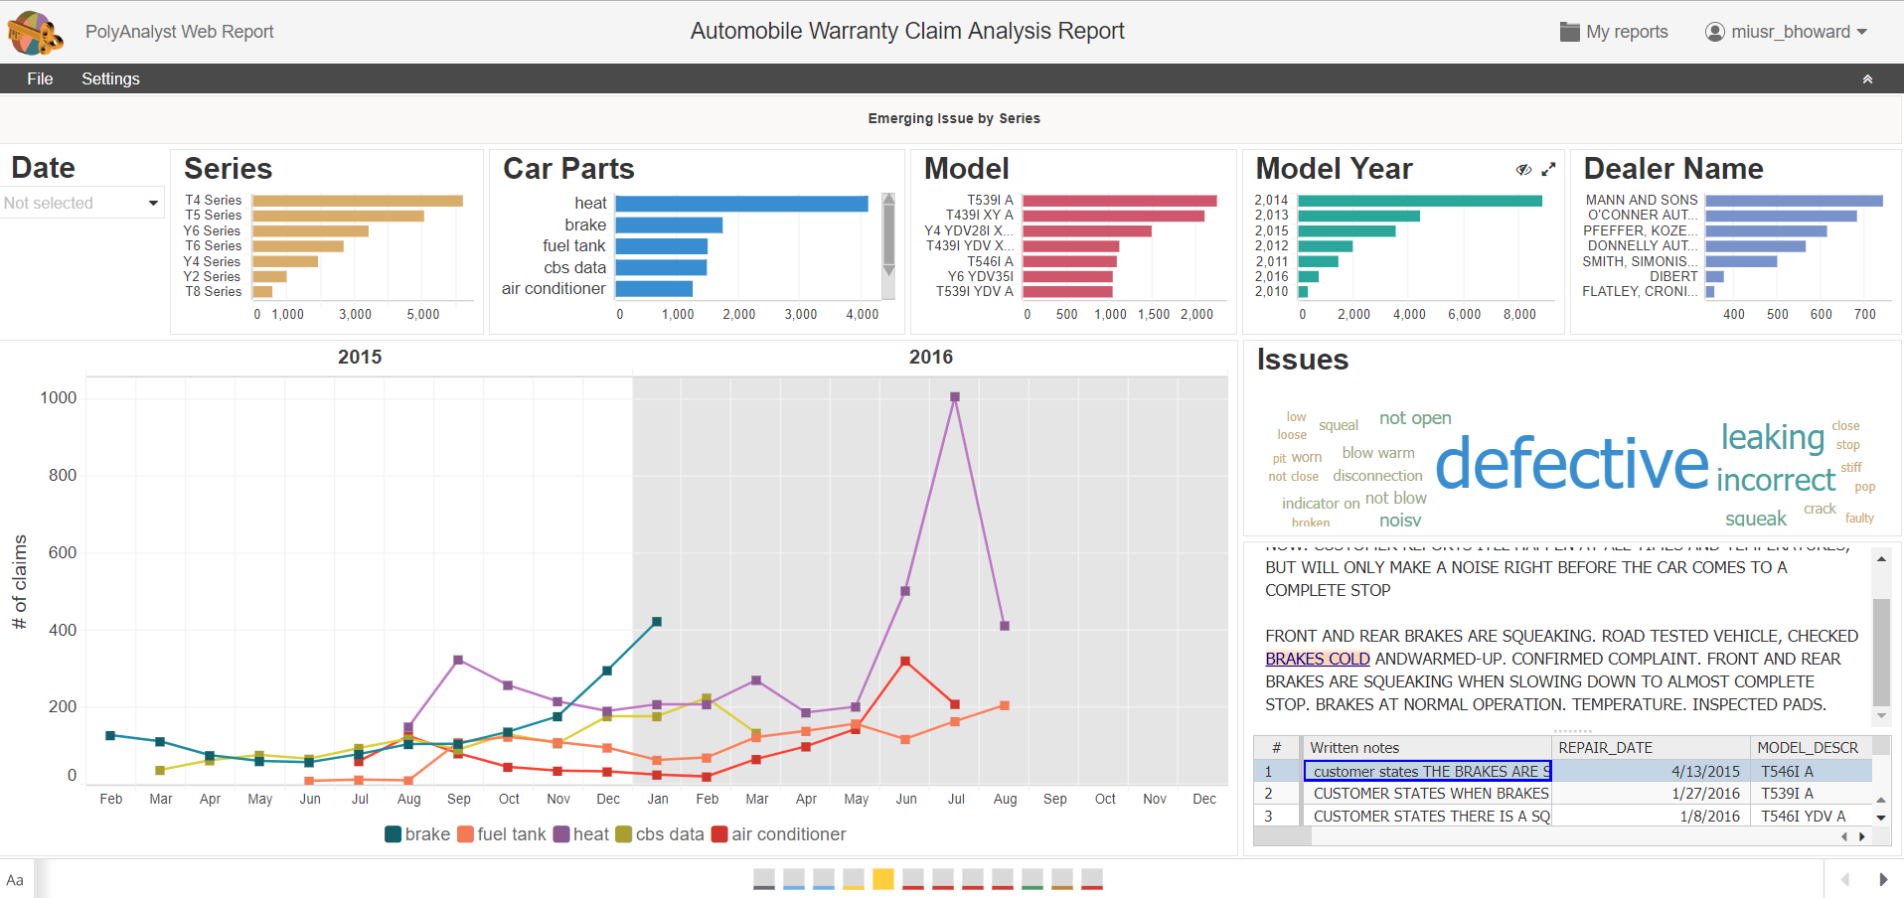Collapse the menu bar with double-chevron icon
The height and width of the screenshot is (898, 1904).
pyautogui.click(x=1867, y=78)
